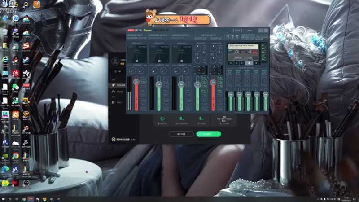Click the outlined stop button in accelerator window

pos(181,134)
